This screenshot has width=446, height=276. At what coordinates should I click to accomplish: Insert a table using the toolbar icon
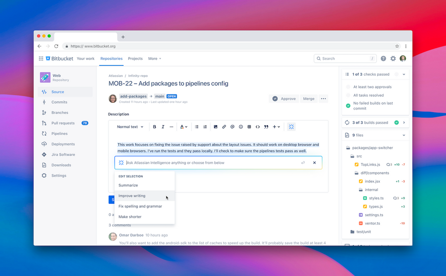pos(249,126)
